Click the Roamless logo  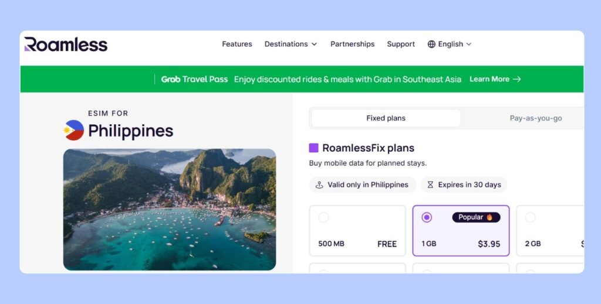coord(66,45)
